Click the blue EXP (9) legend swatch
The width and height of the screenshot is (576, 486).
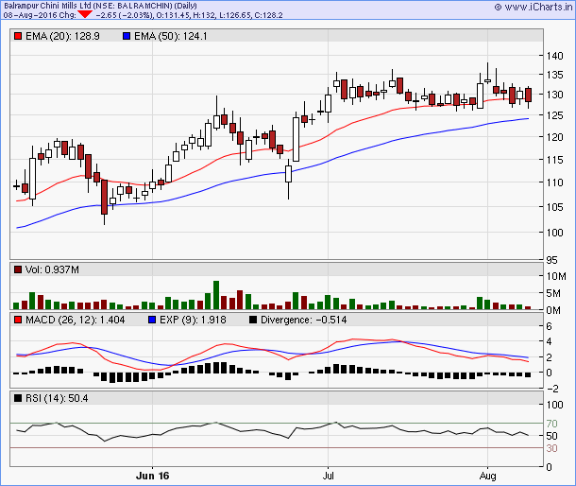152,320
